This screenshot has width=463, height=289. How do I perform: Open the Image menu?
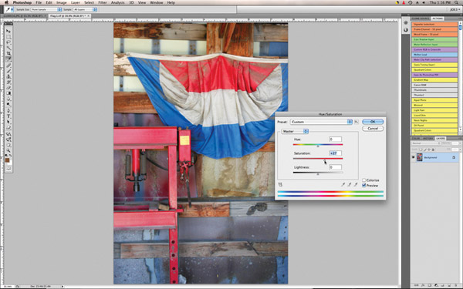tap(62, 2)
